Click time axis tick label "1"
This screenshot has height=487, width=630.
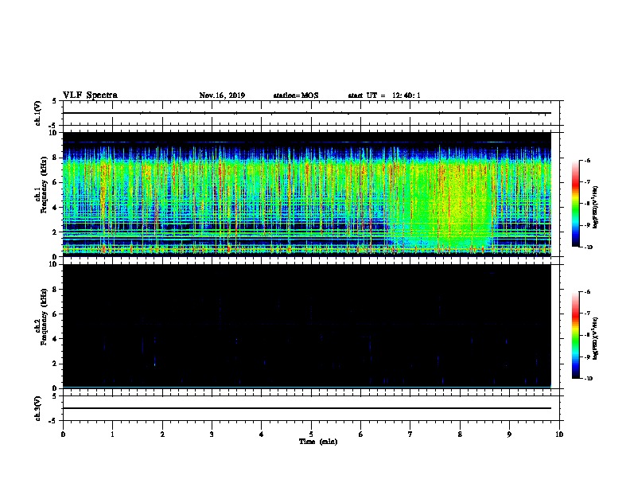(x=112, y=434)
